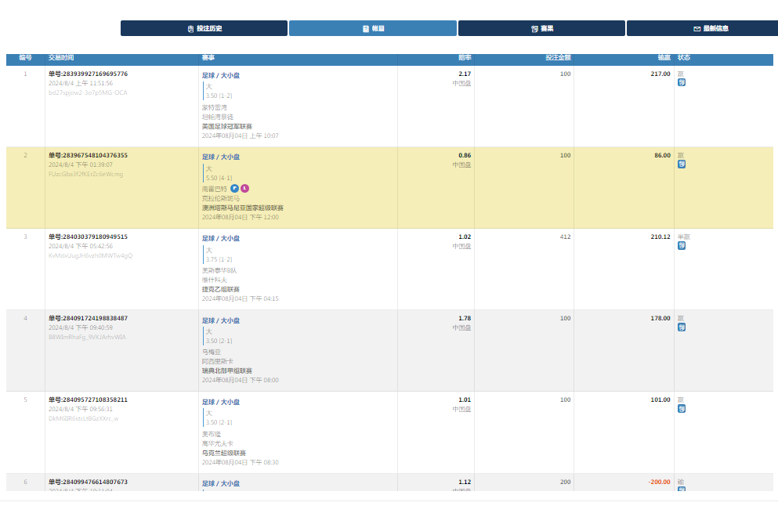778x506 pixels.
Task: Go to the 最新信息 tab
Action: tap(709, 28)
